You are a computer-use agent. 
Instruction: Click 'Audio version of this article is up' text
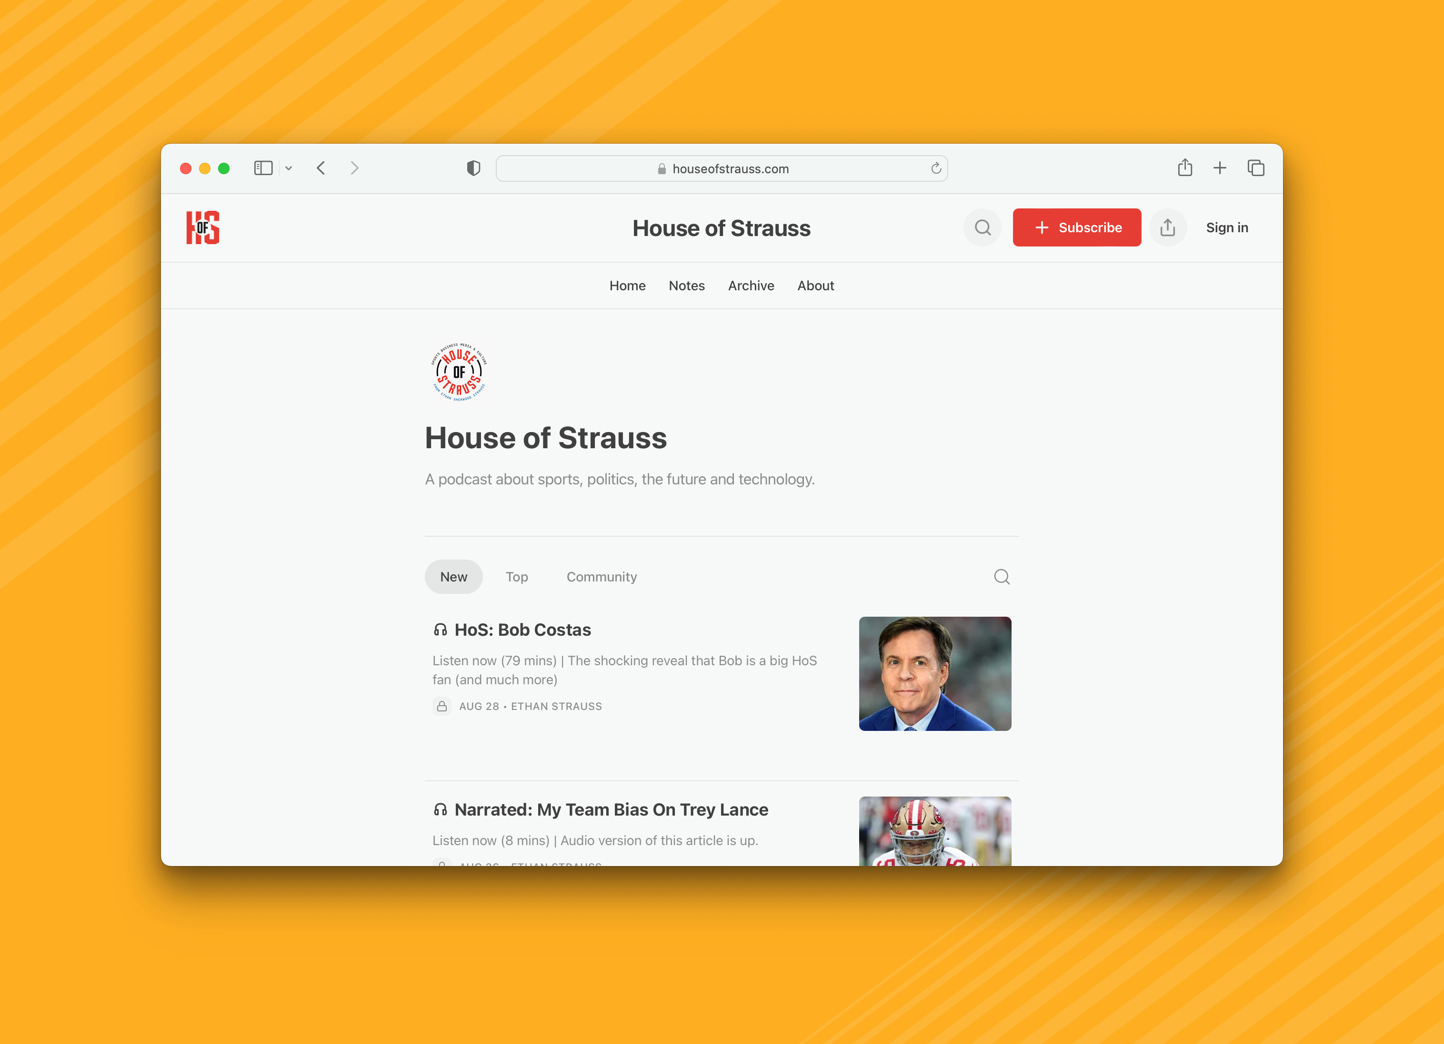(x=659, y=840)
